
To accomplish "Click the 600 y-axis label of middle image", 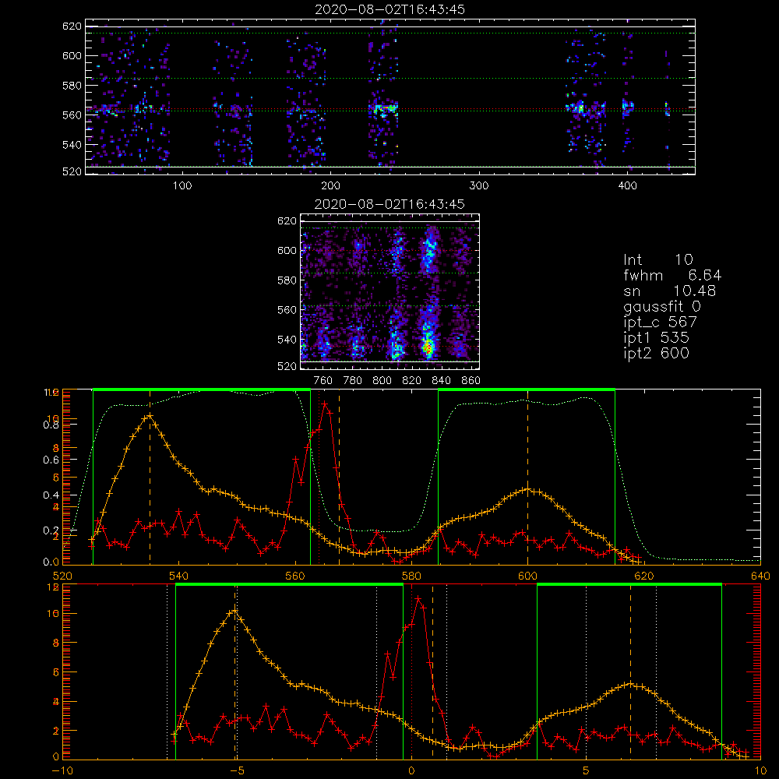I will tap(287, 250).
